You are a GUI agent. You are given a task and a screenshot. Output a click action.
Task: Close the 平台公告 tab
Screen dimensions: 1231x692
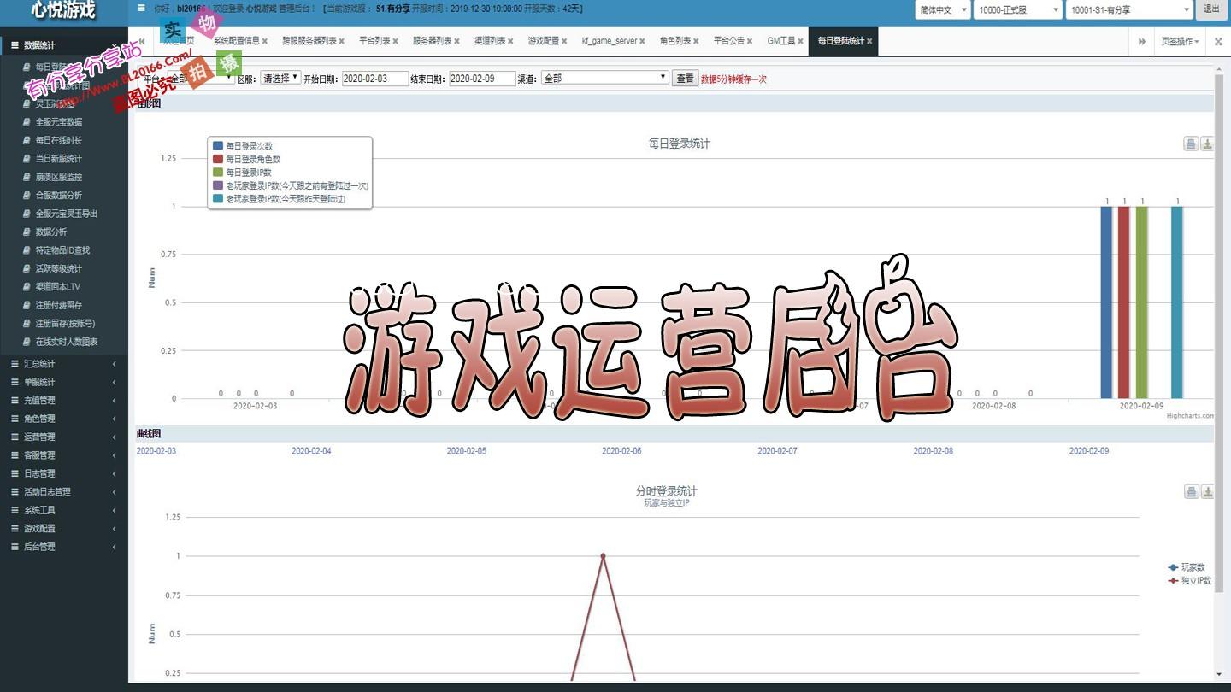click(x=750, y=41)
